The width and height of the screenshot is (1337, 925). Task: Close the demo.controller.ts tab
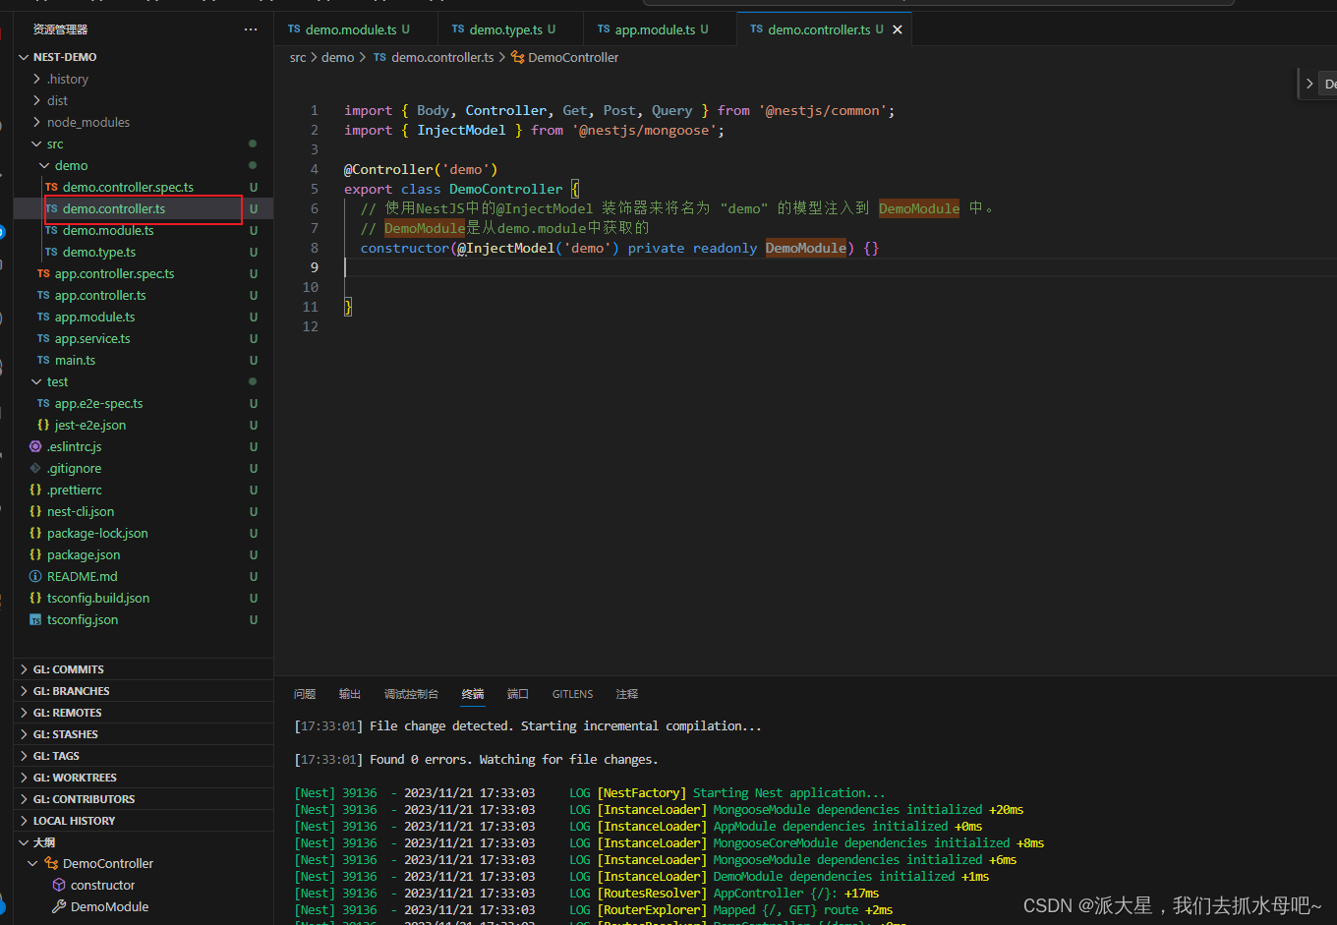(897, 29)
